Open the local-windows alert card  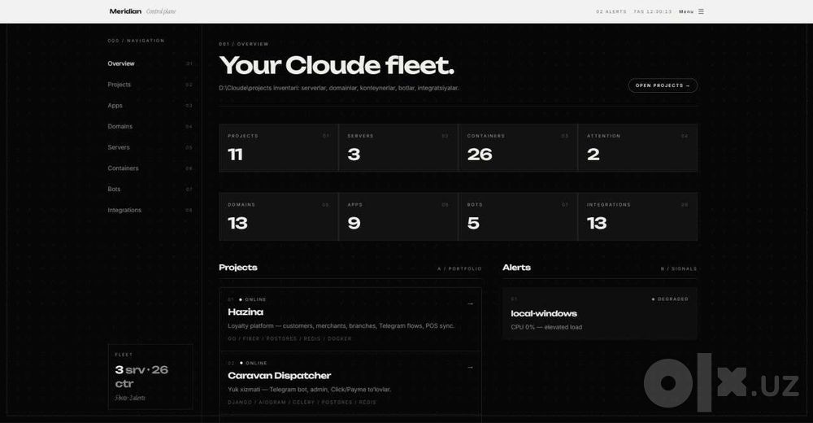[x=599, y=313]
